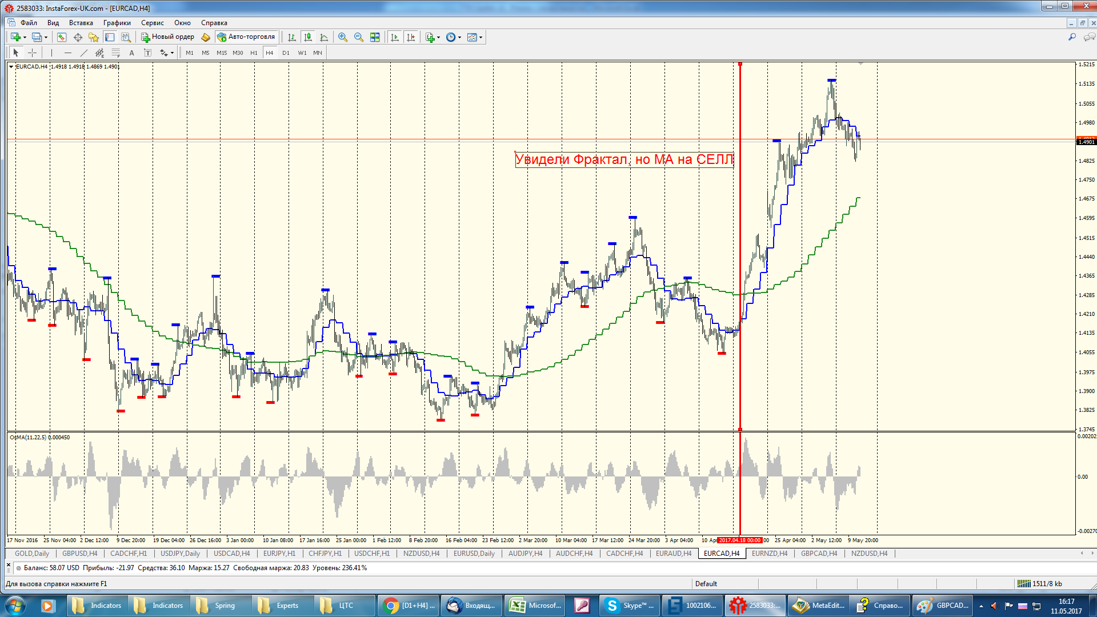Open the Periods clock icon

coord(451,37)
